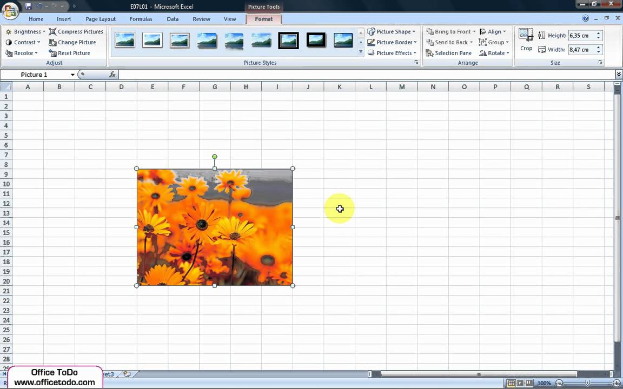Image resolution: width=623 pixels, height=389 pixels.
Task: Click the Office Button
Action: pos(10,11)
